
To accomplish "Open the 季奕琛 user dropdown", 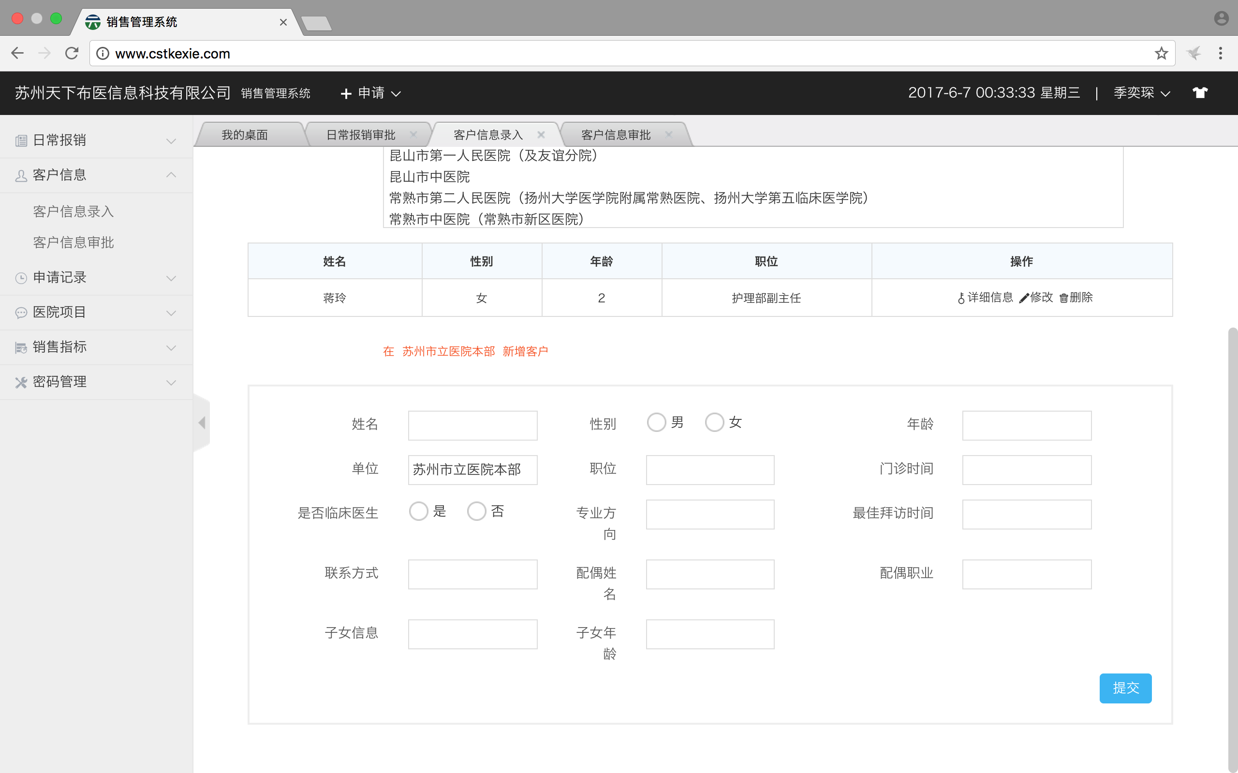I will [1141, 93].
